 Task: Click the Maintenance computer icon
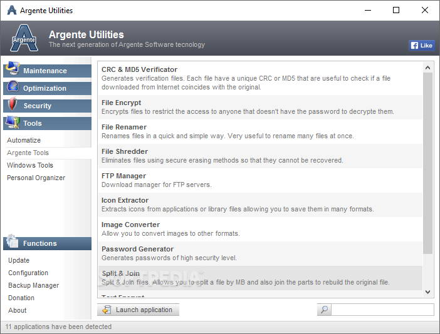point(13,68)
